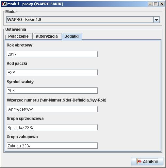The width and height of the screenshot is (166, 168).
Task: Minimize the Moduł proxy window
Action: click(x=150, y=4)
